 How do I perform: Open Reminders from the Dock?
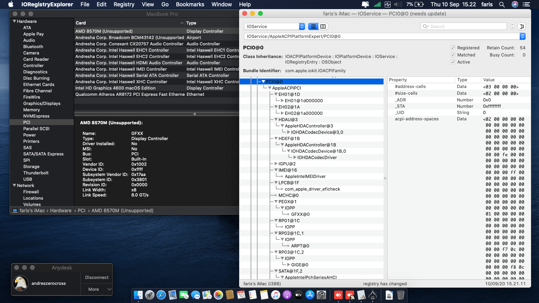253,295
